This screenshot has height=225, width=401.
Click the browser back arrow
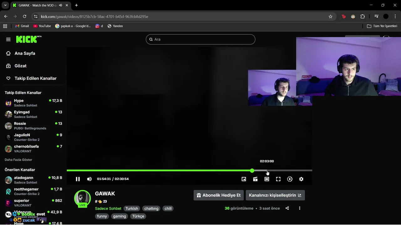pos(6,17)
